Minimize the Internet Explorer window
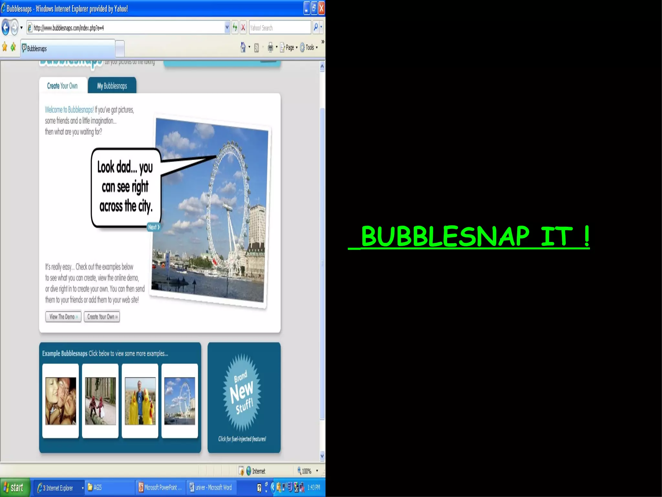 [x=307, y=8]
